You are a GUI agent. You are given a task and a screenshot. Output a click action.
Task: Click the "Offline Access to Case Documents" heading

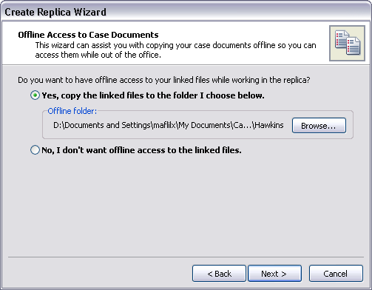coord(88,35)
